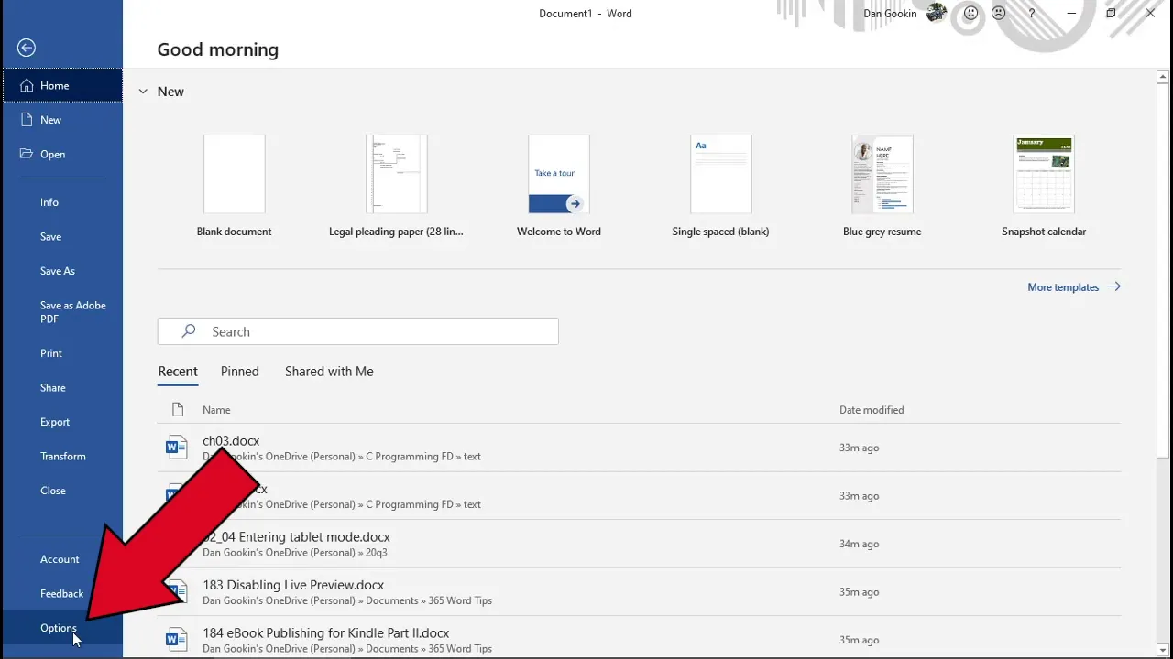Click the document Search field
Viewport: 1173px width, 659px height.
click(x=358, y=331)
